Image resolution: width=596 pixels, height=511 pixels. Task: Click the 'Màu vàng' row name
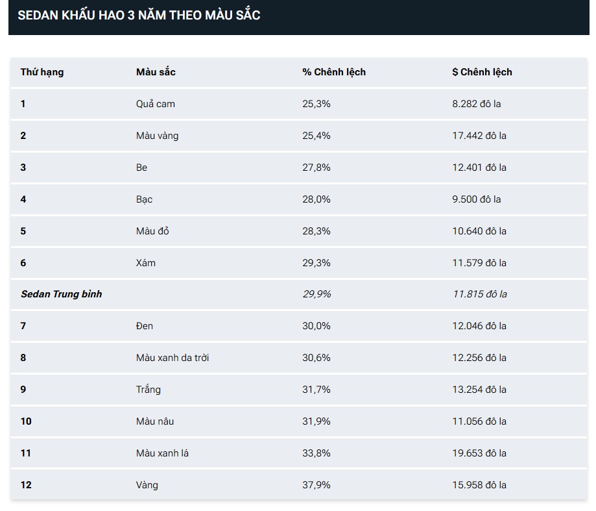158,136
